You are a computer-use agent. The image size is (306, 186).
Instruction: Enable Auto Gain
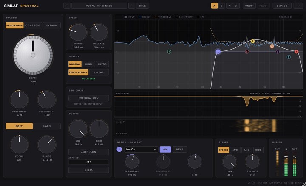tap(88, 152)
